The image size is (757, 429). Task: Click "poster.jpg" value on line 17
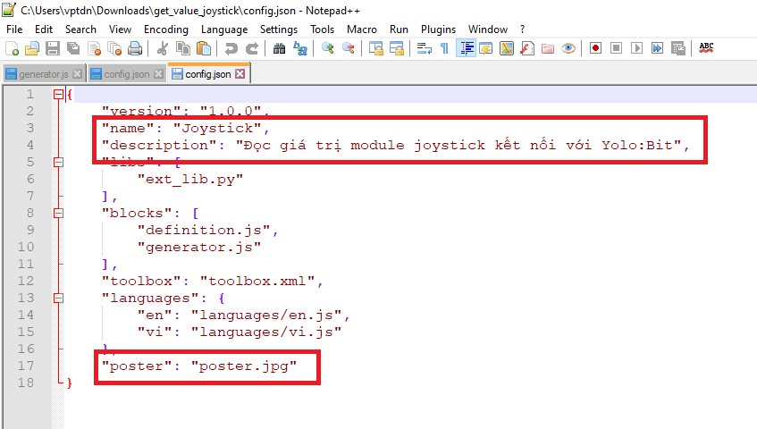point(244,366)
